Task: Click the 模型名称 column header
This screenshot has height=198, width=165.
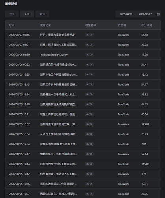Action: pos(91,25)
